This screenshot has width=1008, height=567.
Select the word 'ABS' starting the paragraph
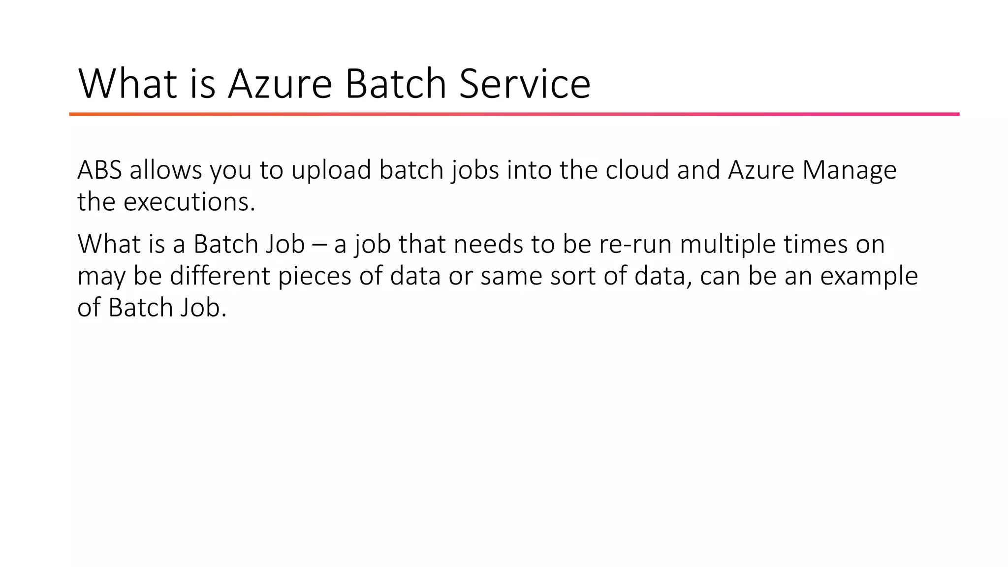click(x=99, y=170)
